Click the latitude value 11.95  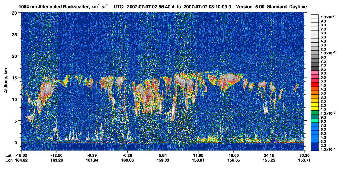[198, 155]
